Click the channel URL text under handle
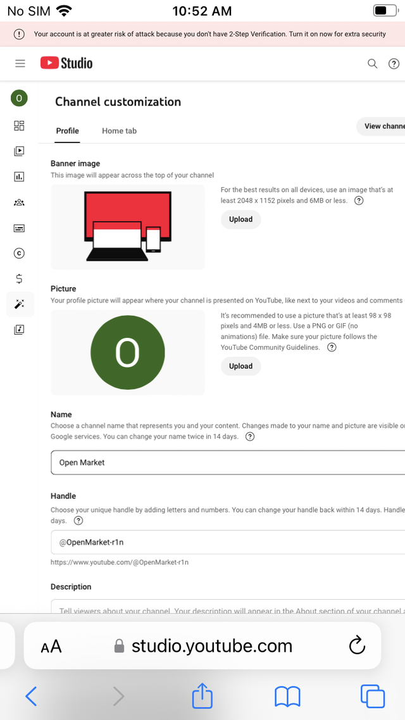 (x=120, y=562)
